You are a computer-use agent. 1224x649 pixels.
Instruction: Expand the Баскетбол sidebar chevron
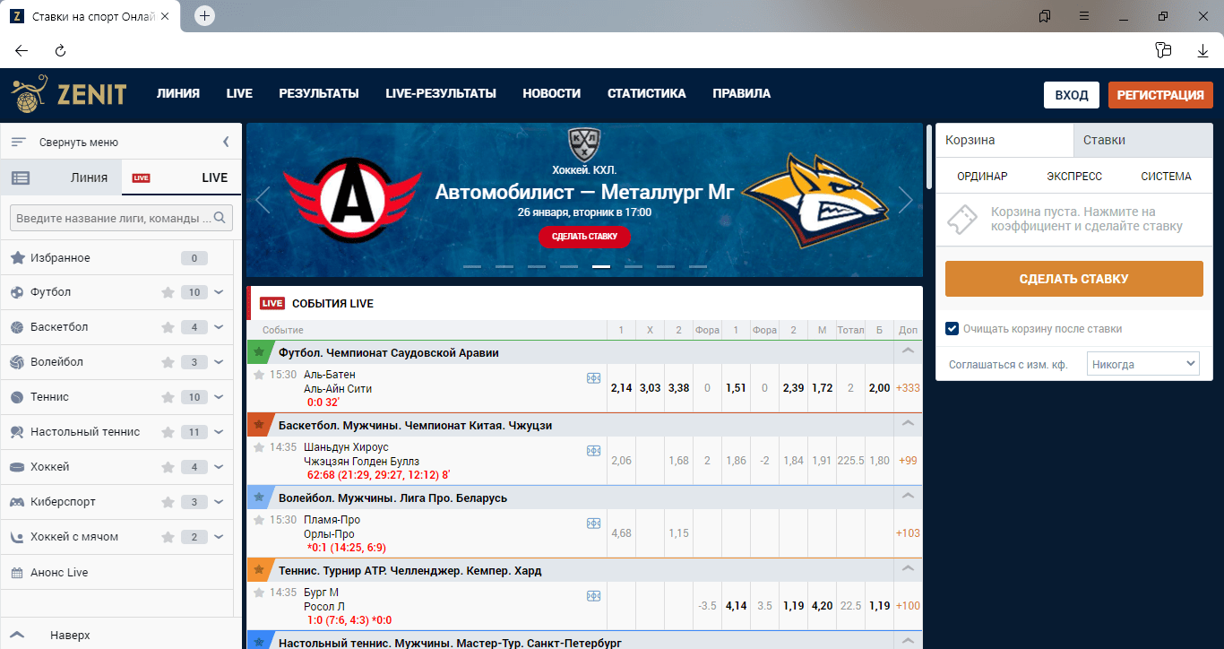pyautogui.click(x=220, y=327)
